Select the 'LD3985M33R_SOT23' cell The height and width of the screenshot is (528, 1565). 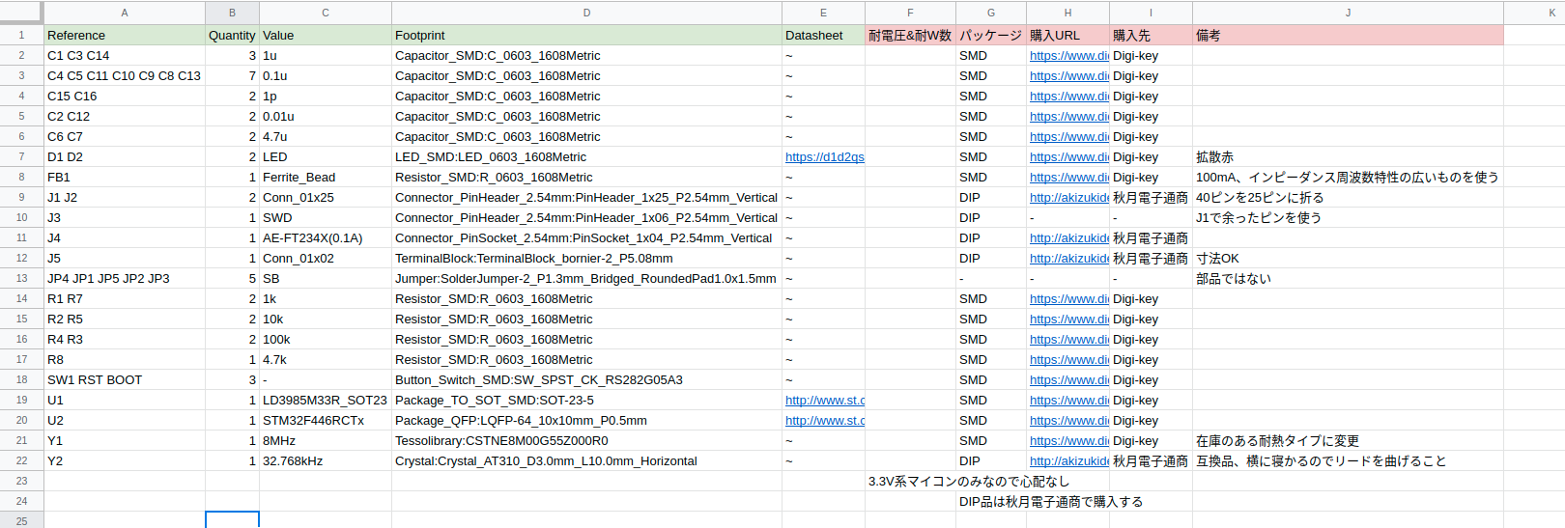coord(326,400)
